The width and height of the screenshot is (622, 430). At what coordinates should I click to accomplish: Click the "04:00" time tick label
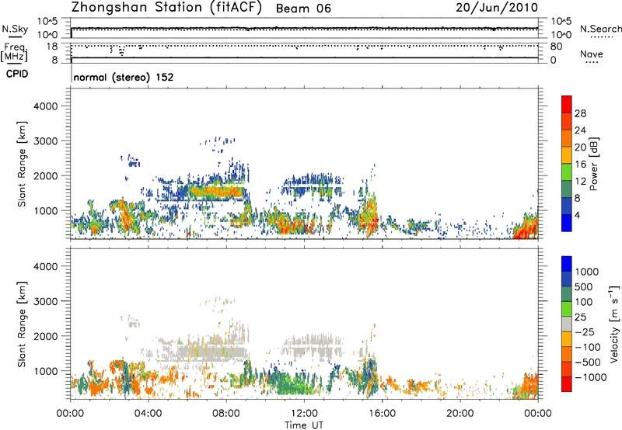pyautogui.click(x=148, y=414)
